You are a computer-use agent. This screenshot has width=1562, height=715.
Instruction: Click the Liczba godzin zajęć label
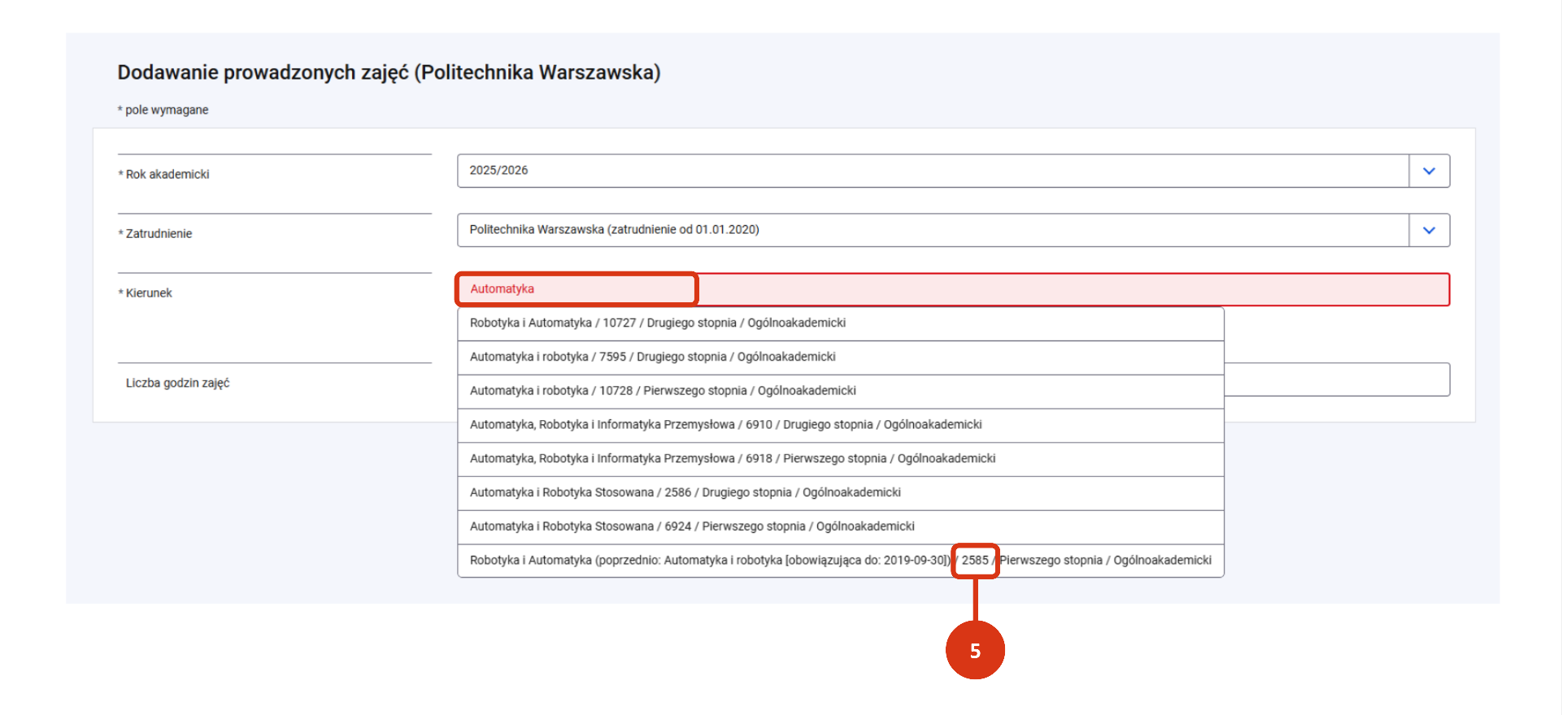pos(177,383)
